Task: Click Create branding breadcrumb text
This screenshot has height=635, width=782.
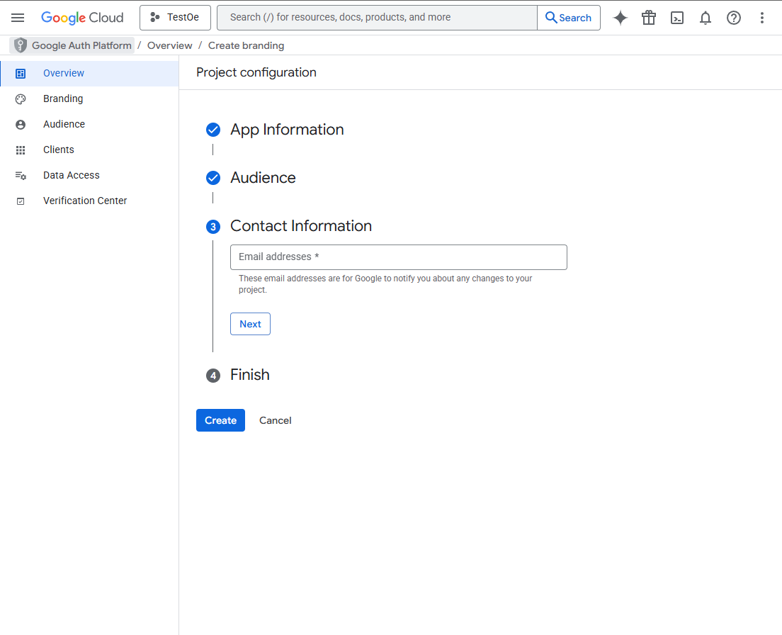Action: click(x=246, y=45)
